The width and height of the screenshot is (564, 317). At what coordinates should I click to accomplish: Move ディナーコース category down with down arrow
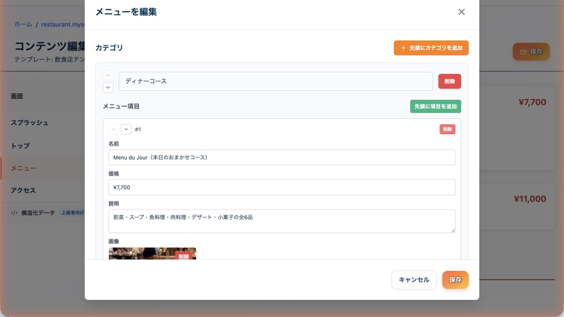point(107,87)
